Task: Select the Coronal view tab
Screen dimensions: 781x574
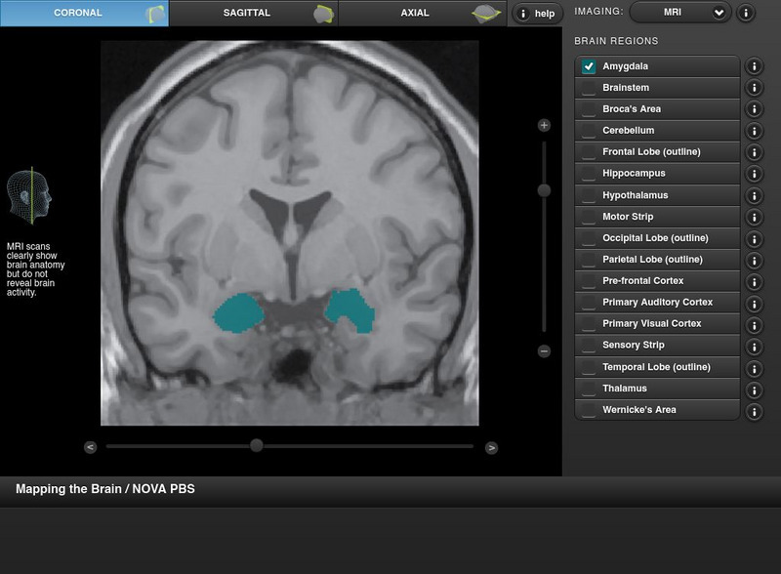Action: [84, 13]
